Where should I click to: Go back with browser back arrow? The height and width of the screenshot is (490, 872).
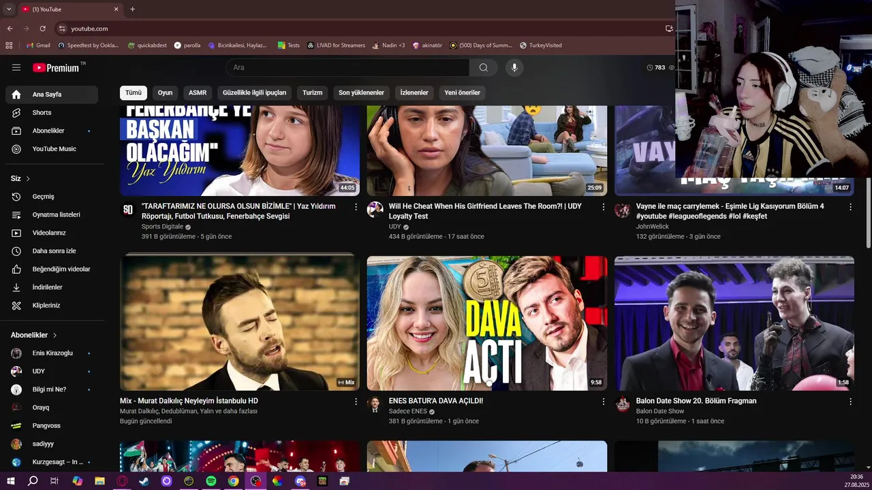coord(10,29)
